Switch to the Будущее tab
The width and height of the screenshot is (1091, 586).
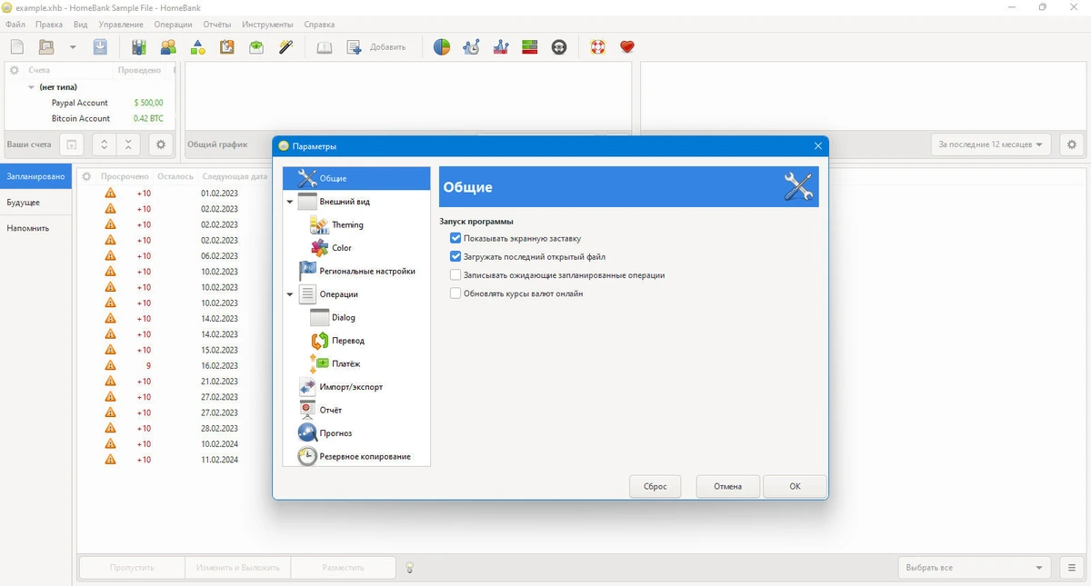click(x=24, y=203)
